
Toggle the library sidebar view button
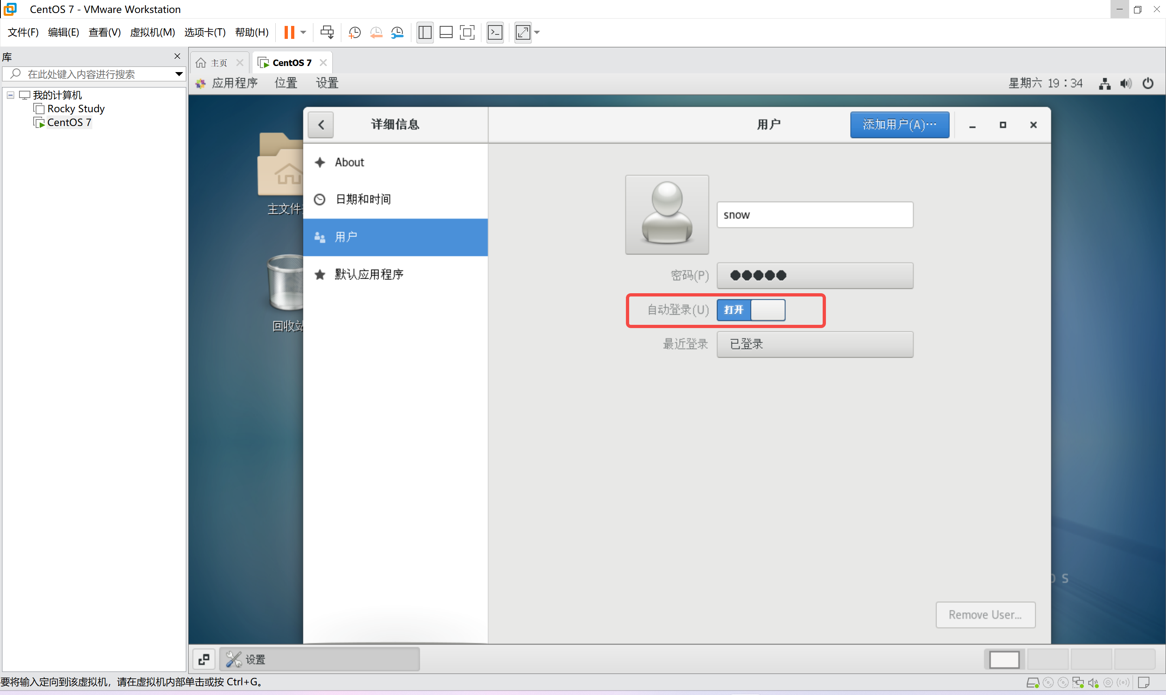[x=425, y=32]
